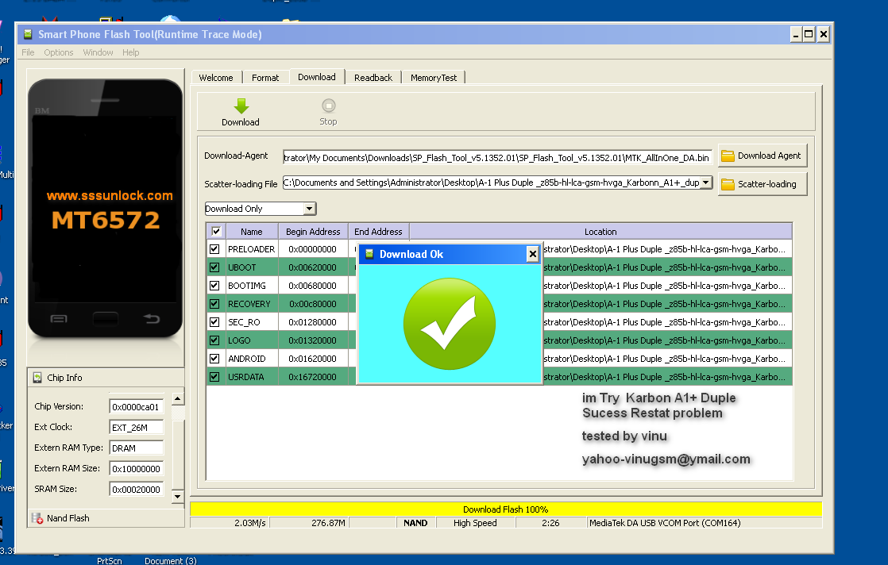Click the Scatter-loading button label
The image size is (888, 565).
coord(766,184)
